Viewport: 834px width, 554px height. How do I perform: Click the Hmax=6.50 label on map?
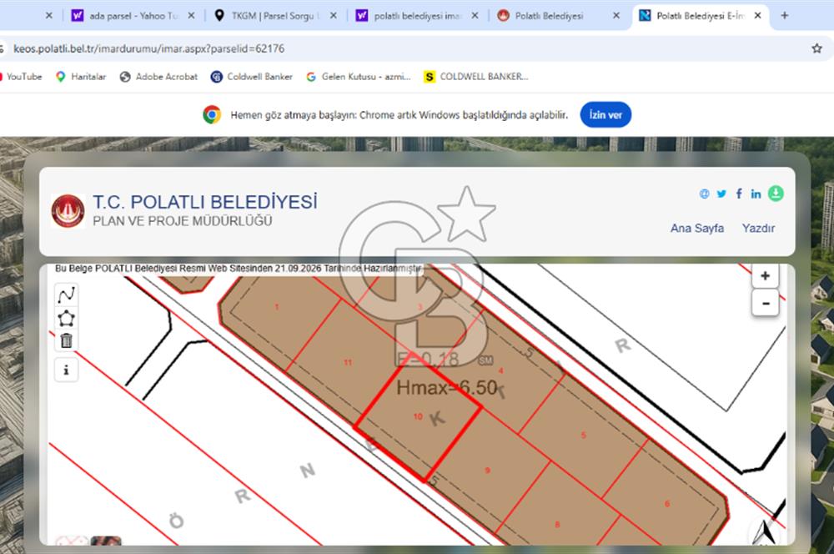point(447,387)
